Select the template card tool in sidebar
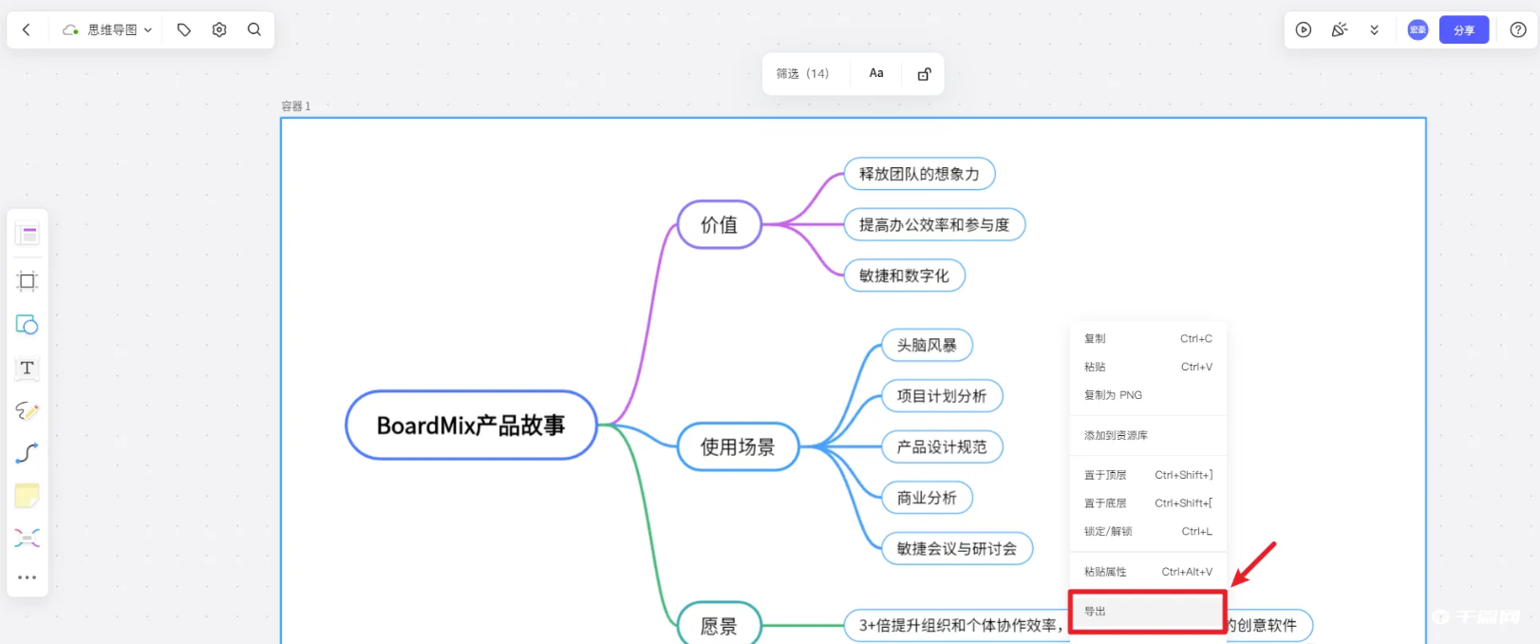The width and height of the screenshot is (1540, 644). pos(28,234)
